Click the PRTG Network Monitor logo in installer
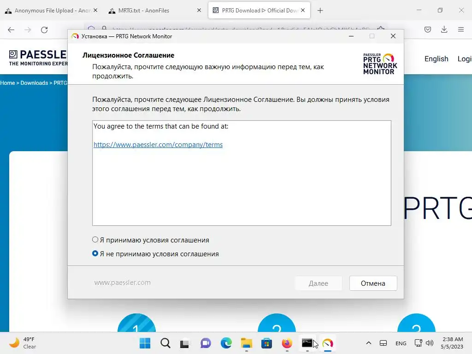The width and height of the screenshot is (472, 354). [x=380, y=64]
